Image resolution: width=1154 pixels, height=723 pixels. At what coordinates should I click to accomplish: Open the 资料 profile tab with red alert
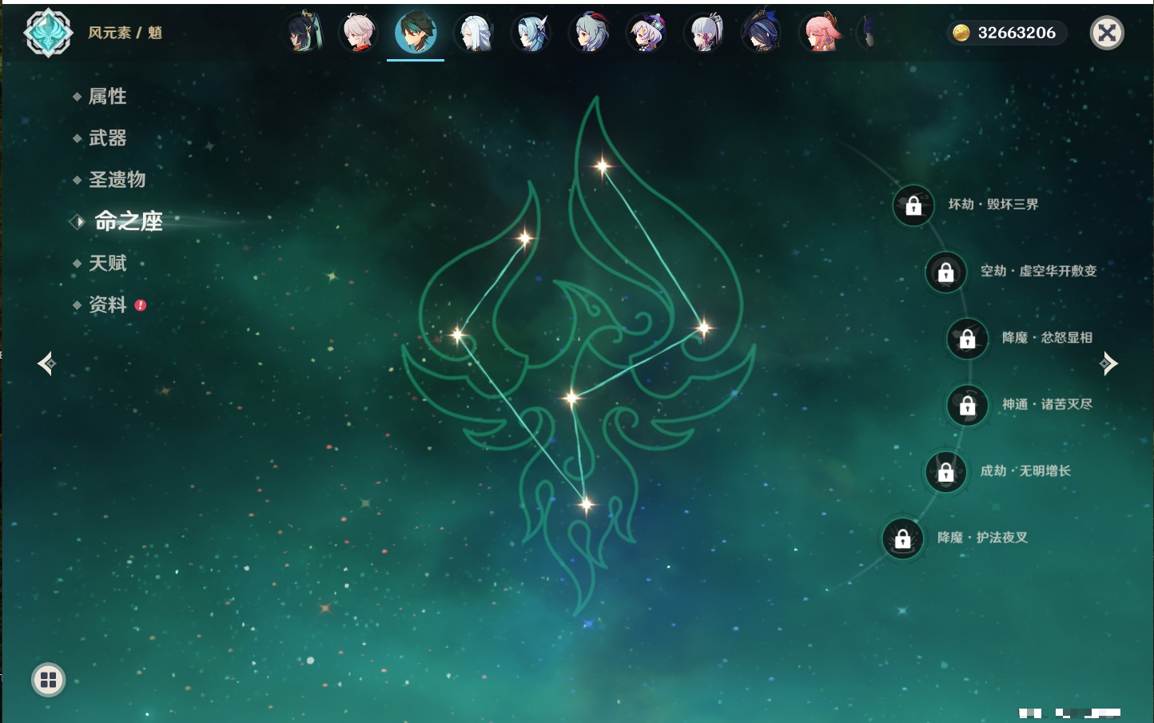[x=107, y=304]
